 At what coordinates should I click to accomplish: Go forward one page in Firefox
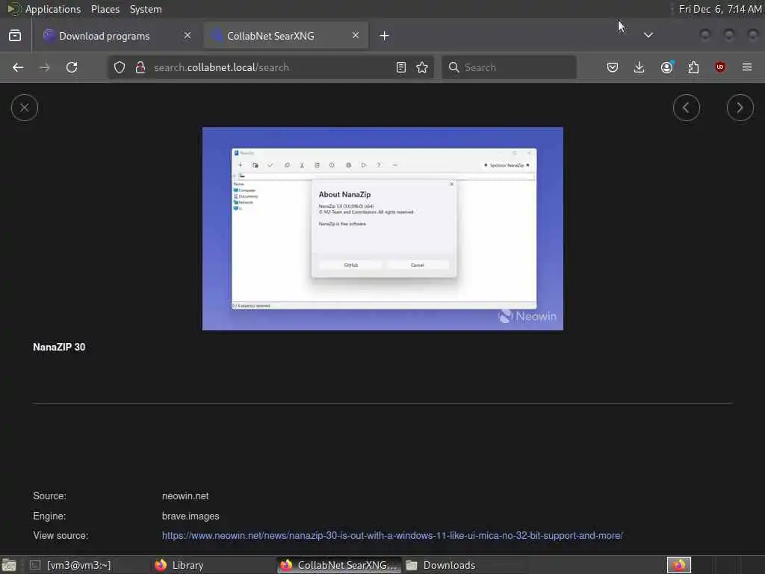(45, 67)
